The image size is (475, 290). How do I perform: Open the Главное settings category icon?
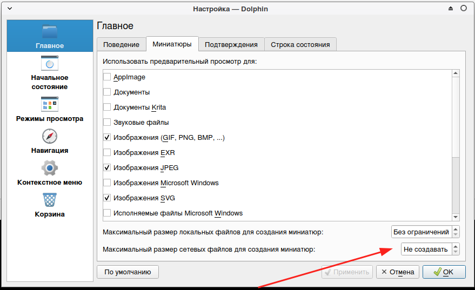pos(49,32)
